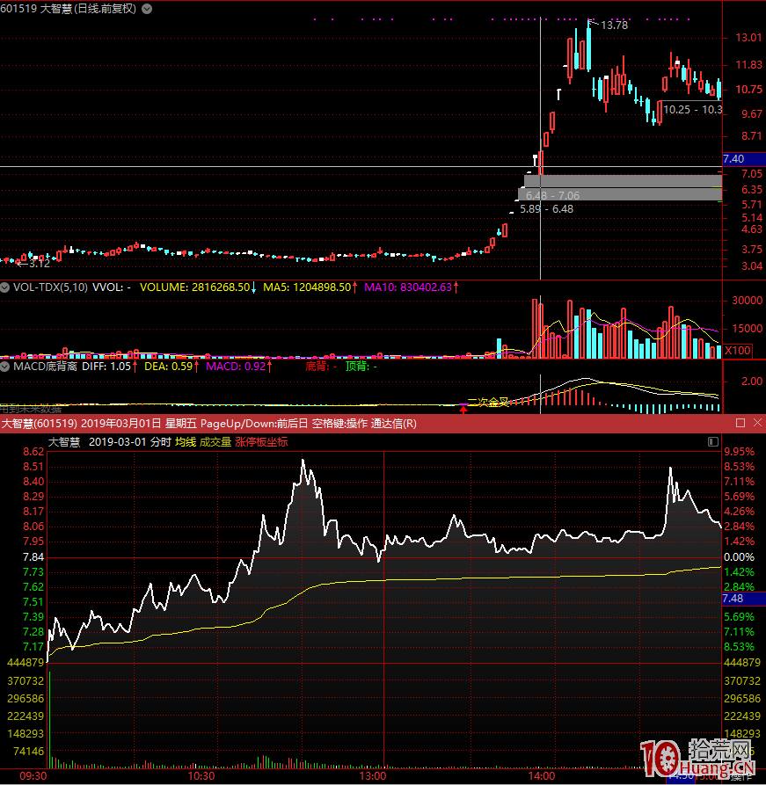This screenshot has width=766, height=785.
Task: Click the MACD: 0.92 value
Action: 236,367
